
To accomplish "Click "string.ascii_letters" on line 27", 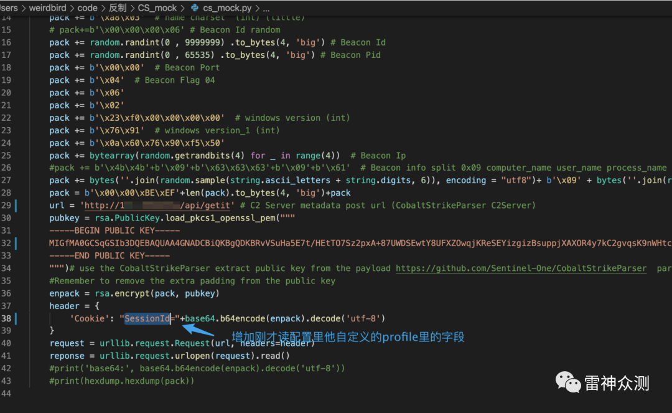I will pyautogui.click(x=280, y=181).
